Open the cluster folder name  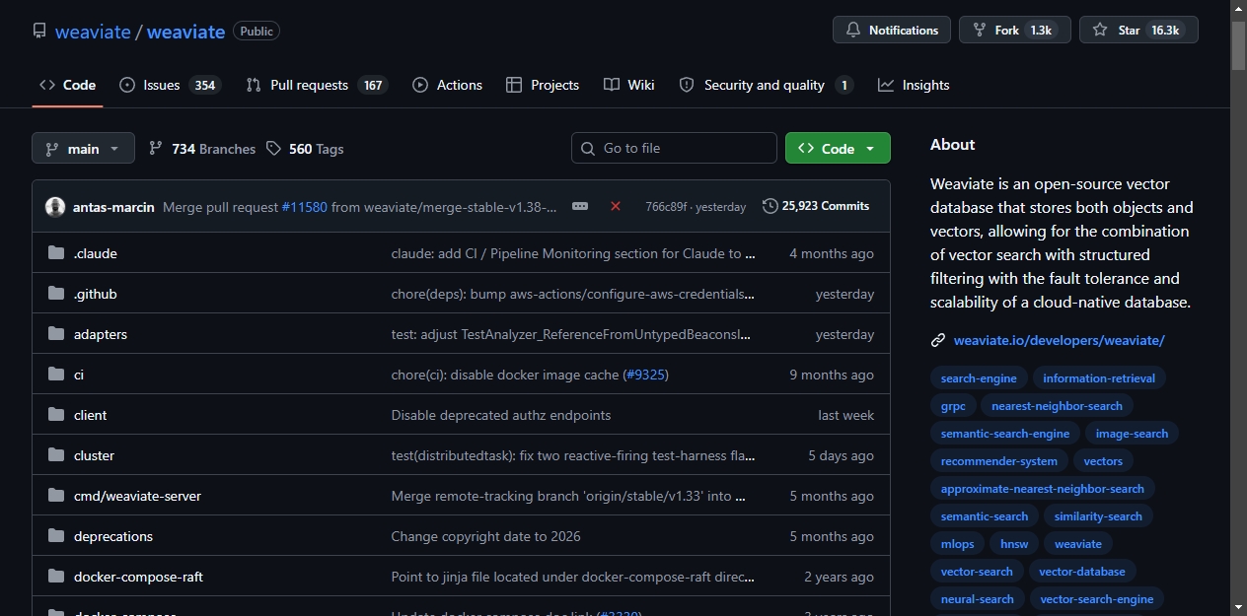click(95, 455)
